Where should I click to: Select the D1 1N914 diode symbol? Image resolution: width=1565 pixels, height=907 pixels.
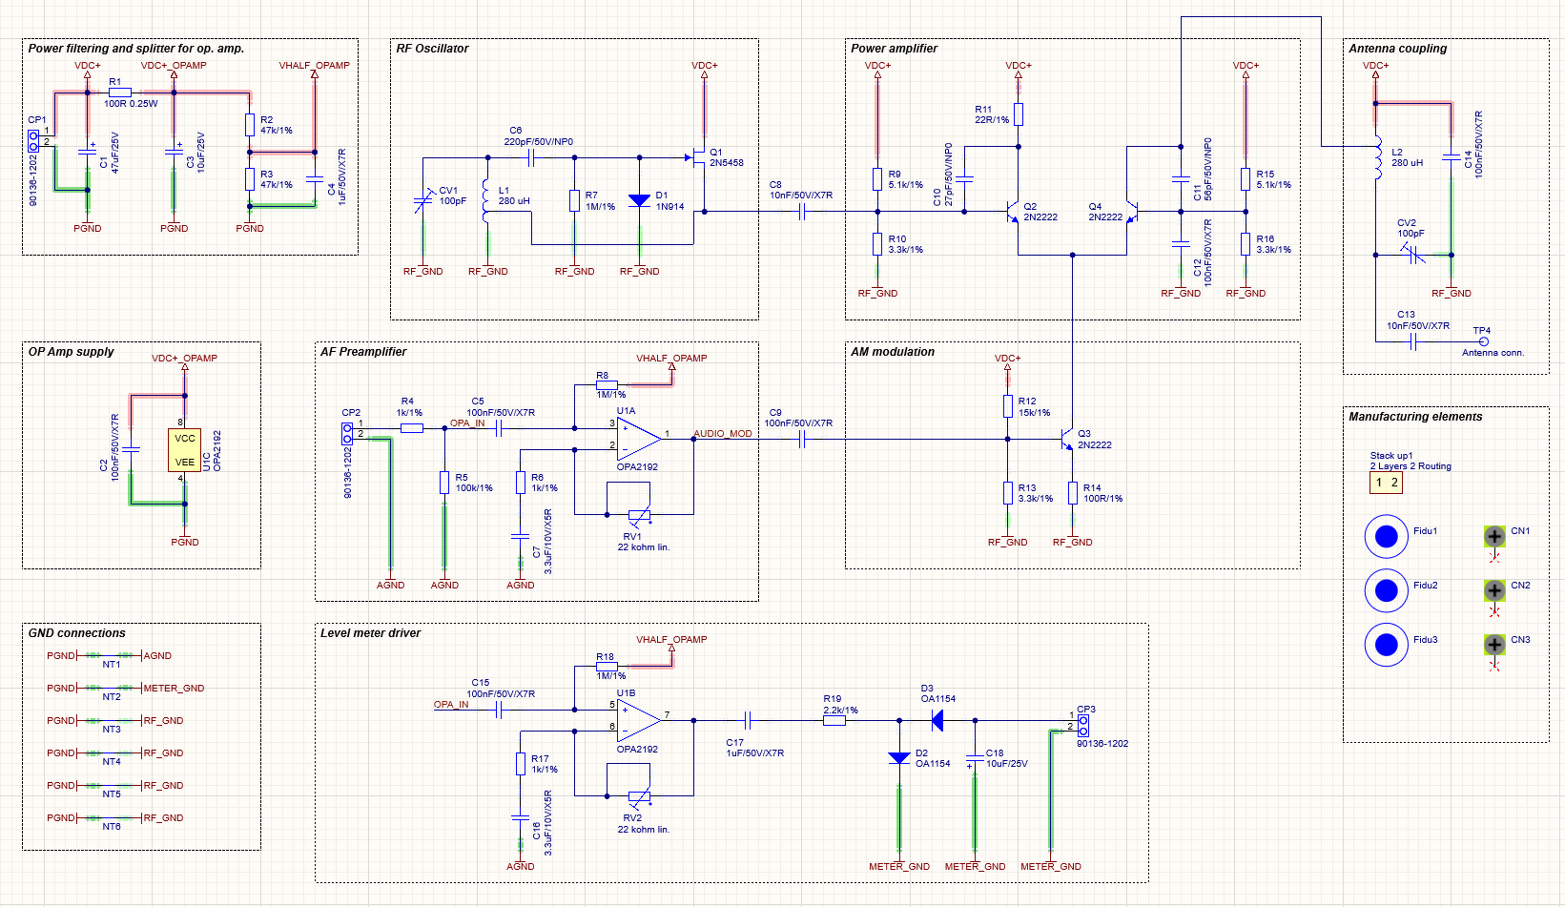[639, 200]
